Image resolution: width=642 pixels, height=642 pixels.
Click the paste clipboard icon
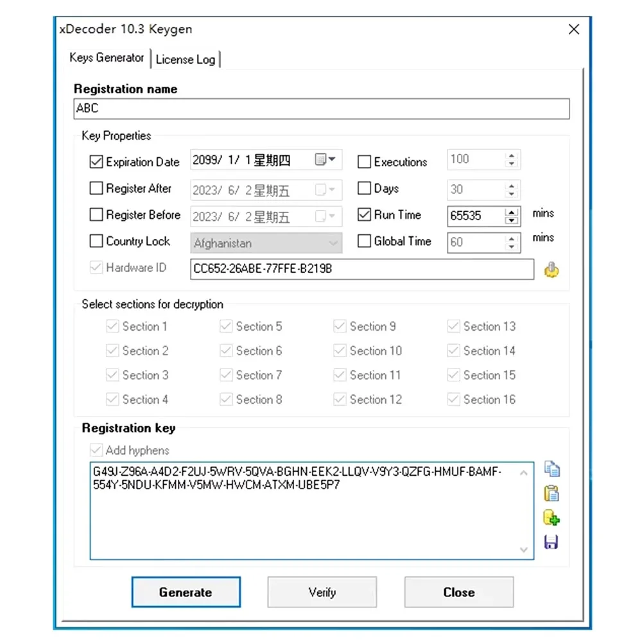(x=551, y=493)
